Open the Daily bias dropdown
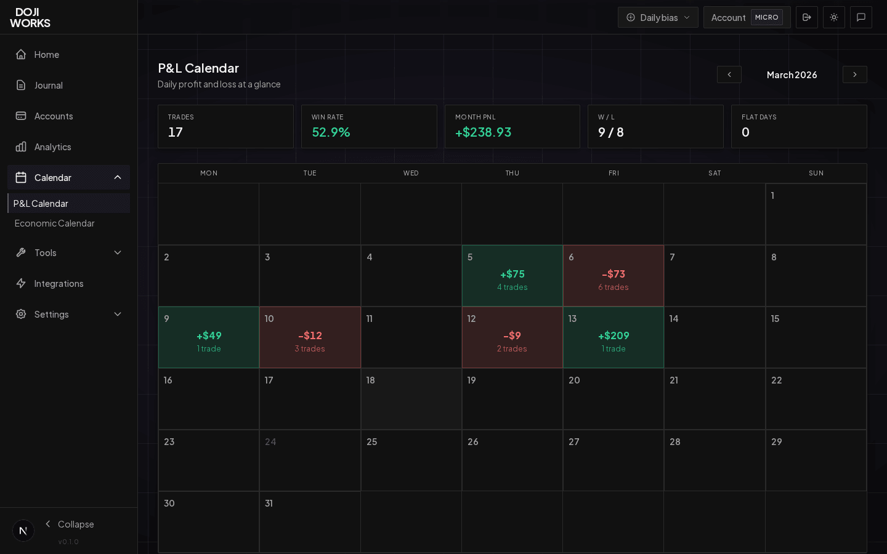The image size is (887, 554). [x=658, y=17]
